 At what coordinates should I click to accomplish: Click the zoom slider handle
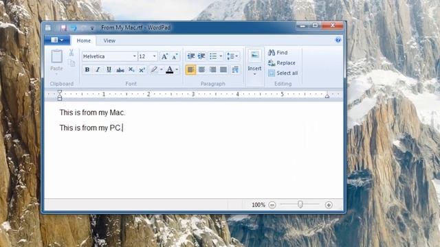[300, 204]
